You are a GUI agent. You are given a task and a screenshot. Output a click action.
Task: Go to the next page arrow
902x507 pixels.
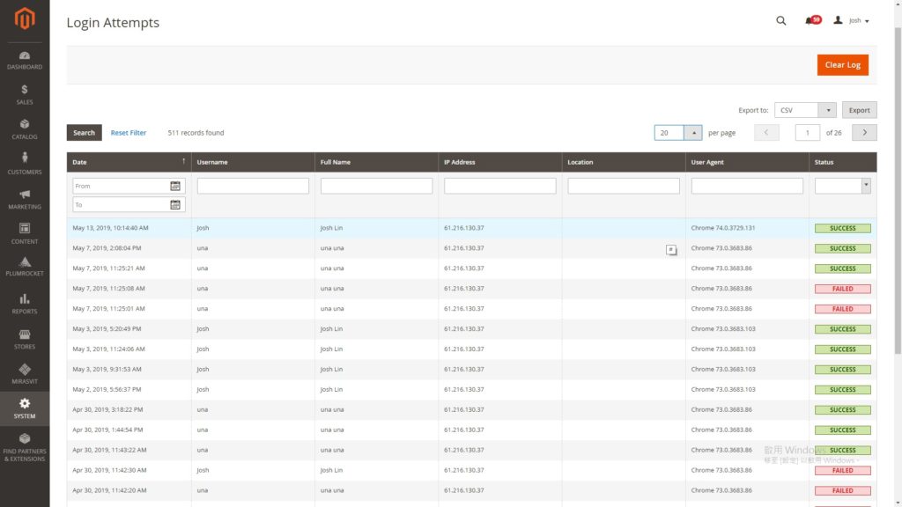tap(864, 133)
